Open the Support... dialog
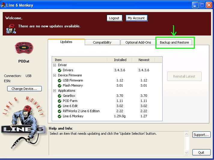This screenshot has height=160, width=214. click(201, 135)
